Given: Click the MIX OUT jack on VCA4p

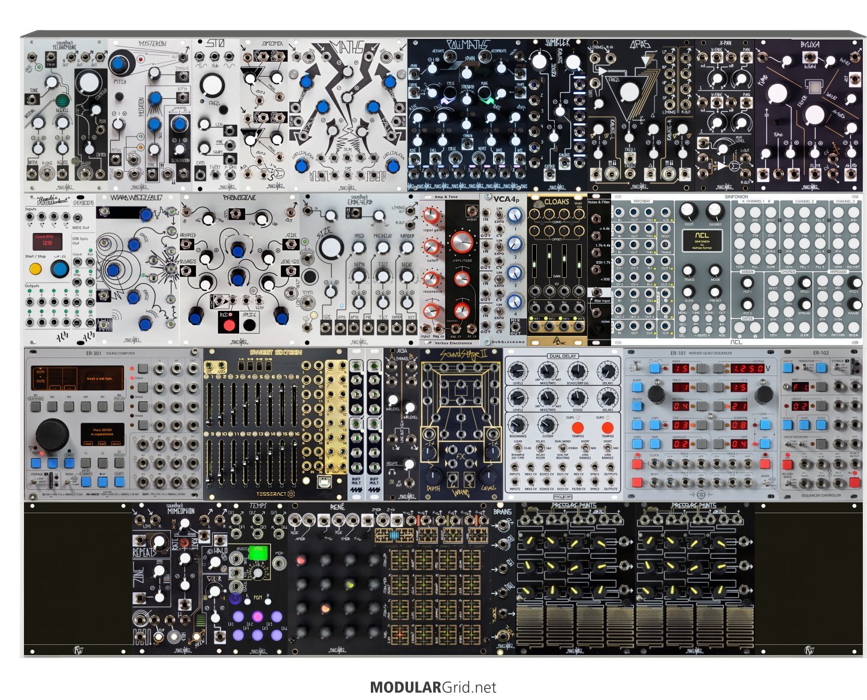Looking at the screenshot, I should pos(515,325).
